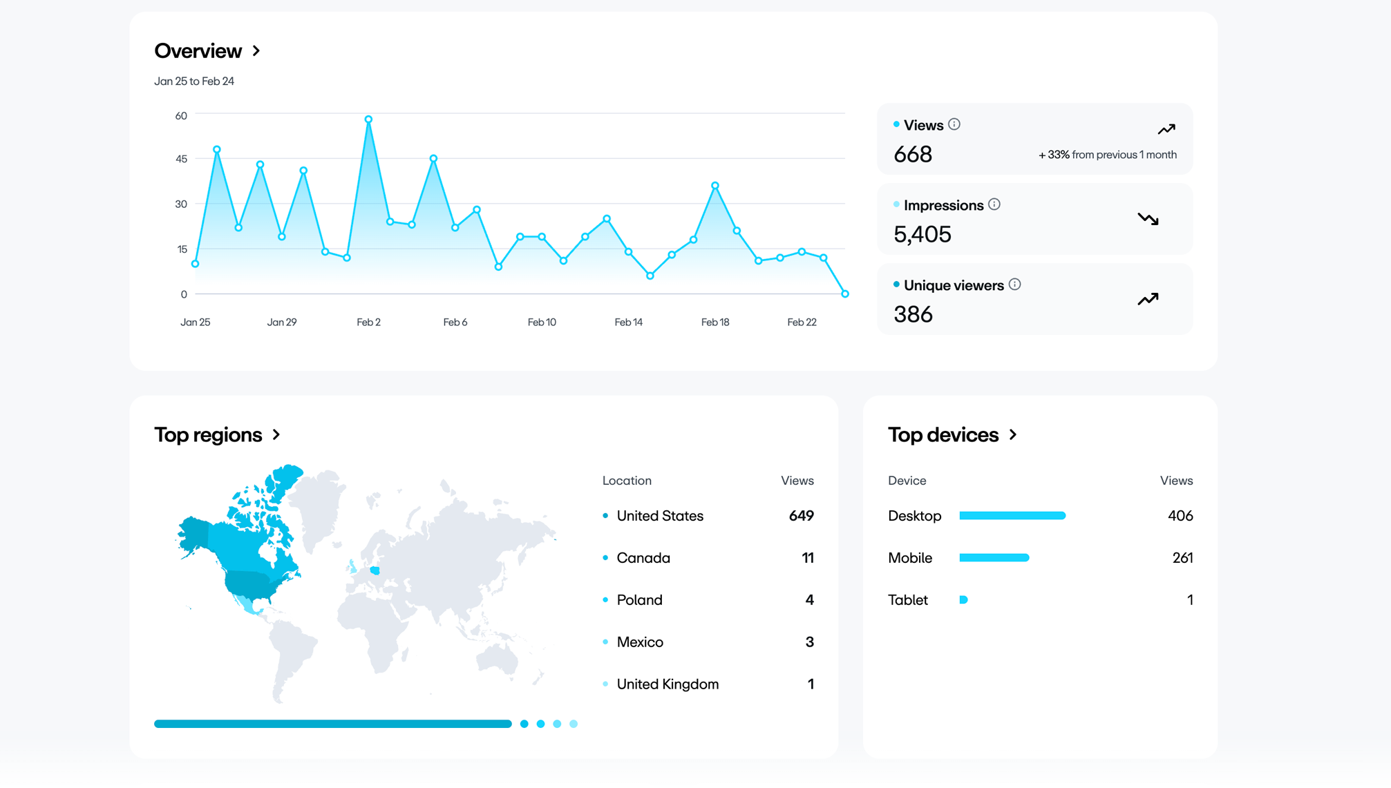Click the Impressions downward trend arrow icon
Screen dimensions: 1391x788
1148,219
